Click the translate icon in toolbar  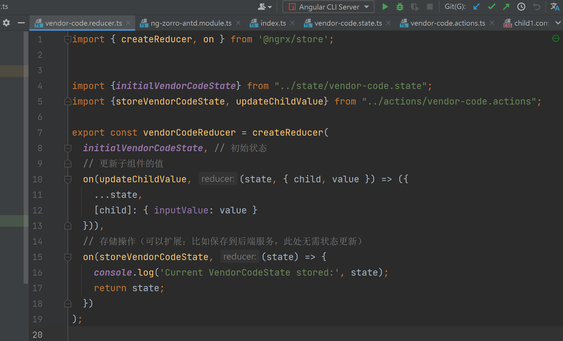pos(555,7)
